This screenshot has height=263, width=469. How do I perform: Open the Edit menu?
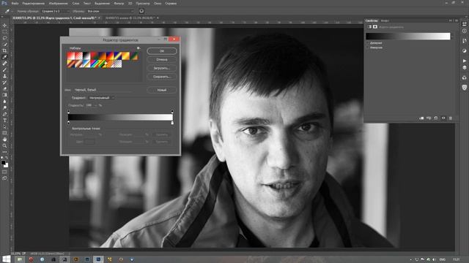[34, 3]
